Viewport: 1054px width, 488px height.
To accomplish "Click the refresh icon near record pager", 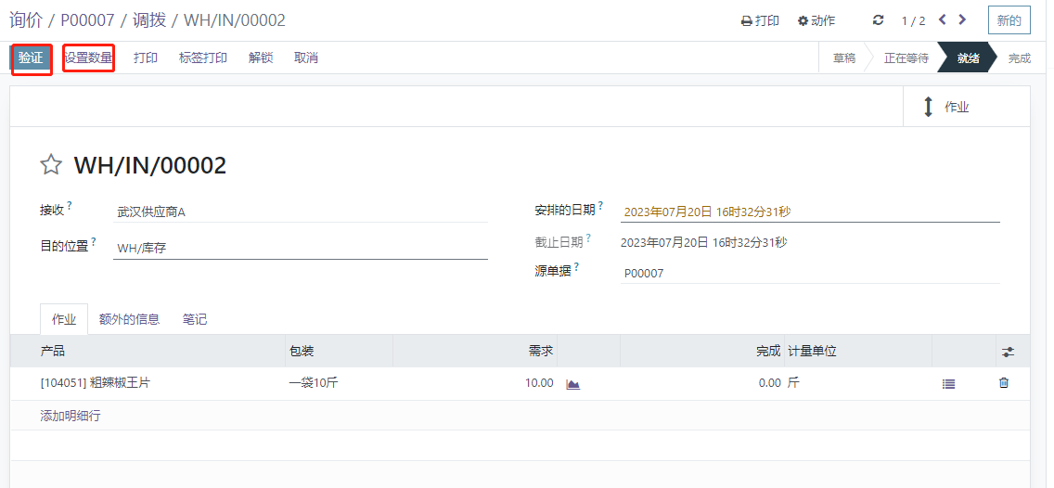I will coord(879,20).
